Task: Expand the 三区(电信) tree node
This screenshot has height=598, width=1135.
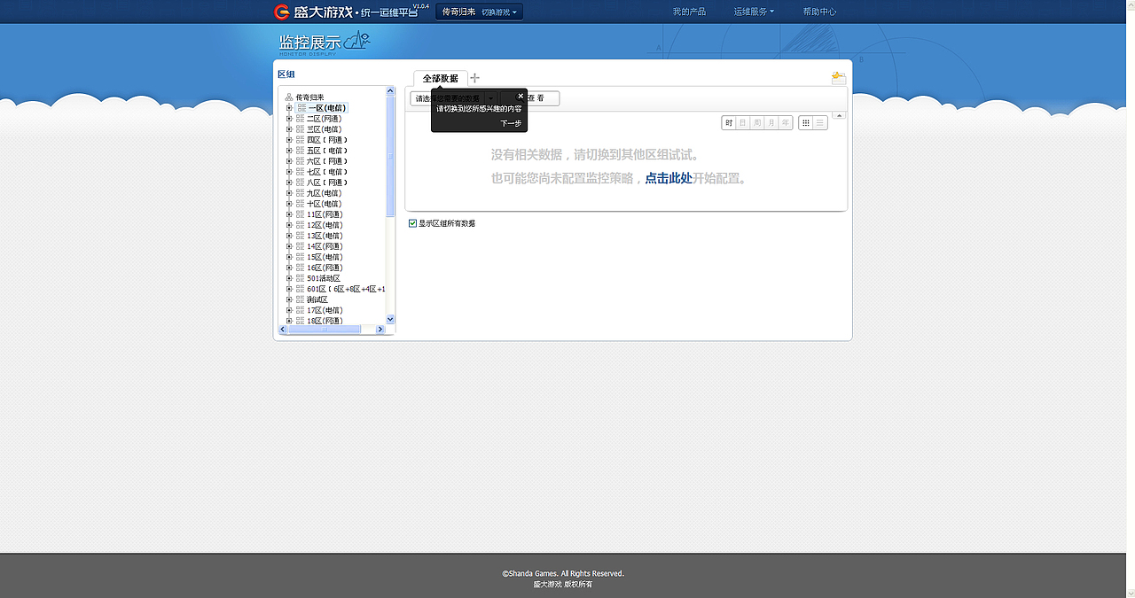Action: coord(289,129)
